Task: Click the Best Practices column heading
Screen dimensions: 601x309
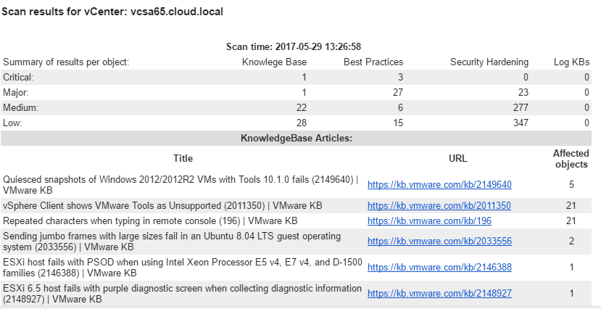Action: pyautogui.click(x=373, y=62)
